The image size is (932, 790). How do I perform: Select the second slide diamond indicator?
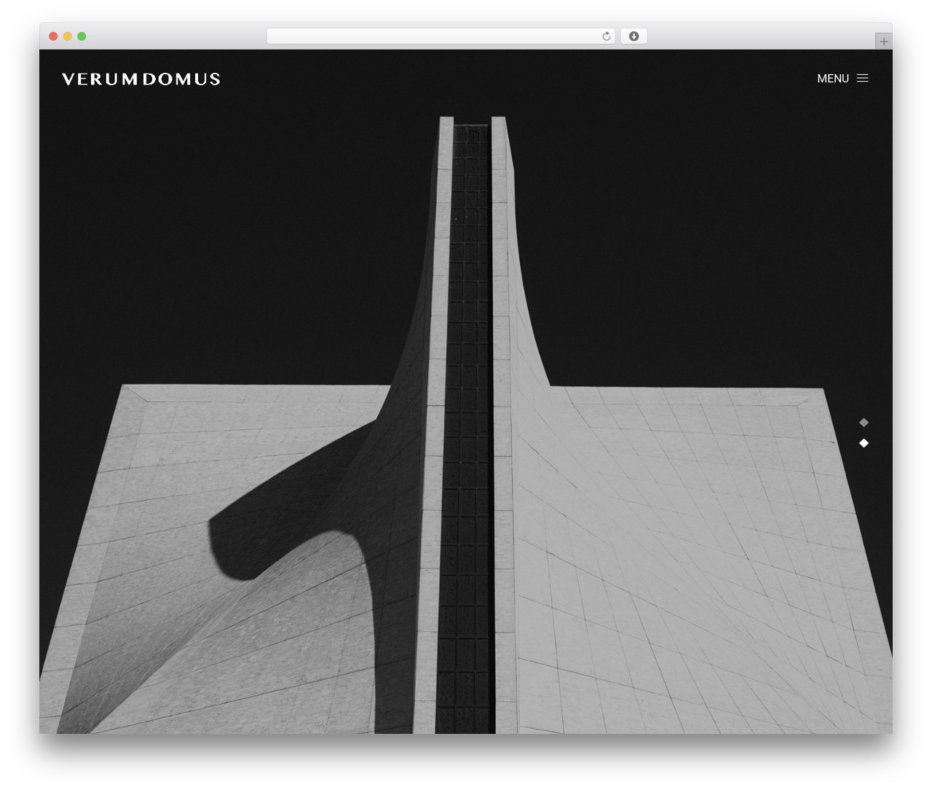(864, 443)
